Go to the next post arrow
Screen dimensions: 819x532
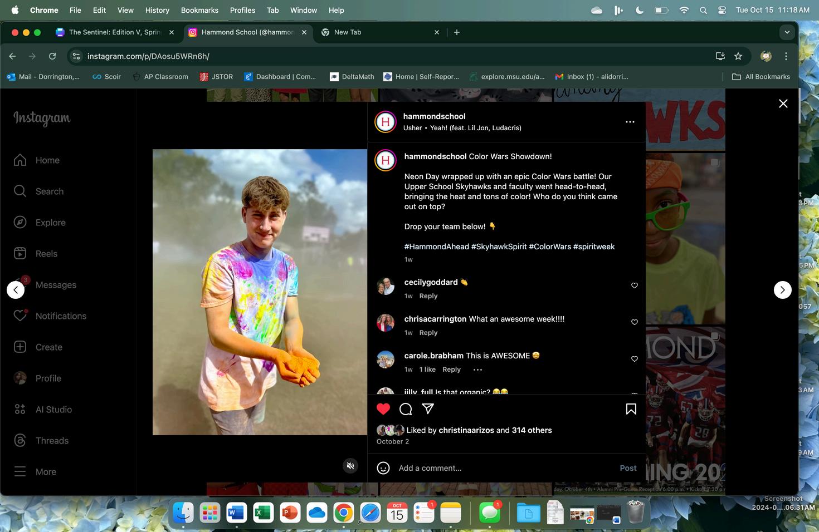[783, 290]
